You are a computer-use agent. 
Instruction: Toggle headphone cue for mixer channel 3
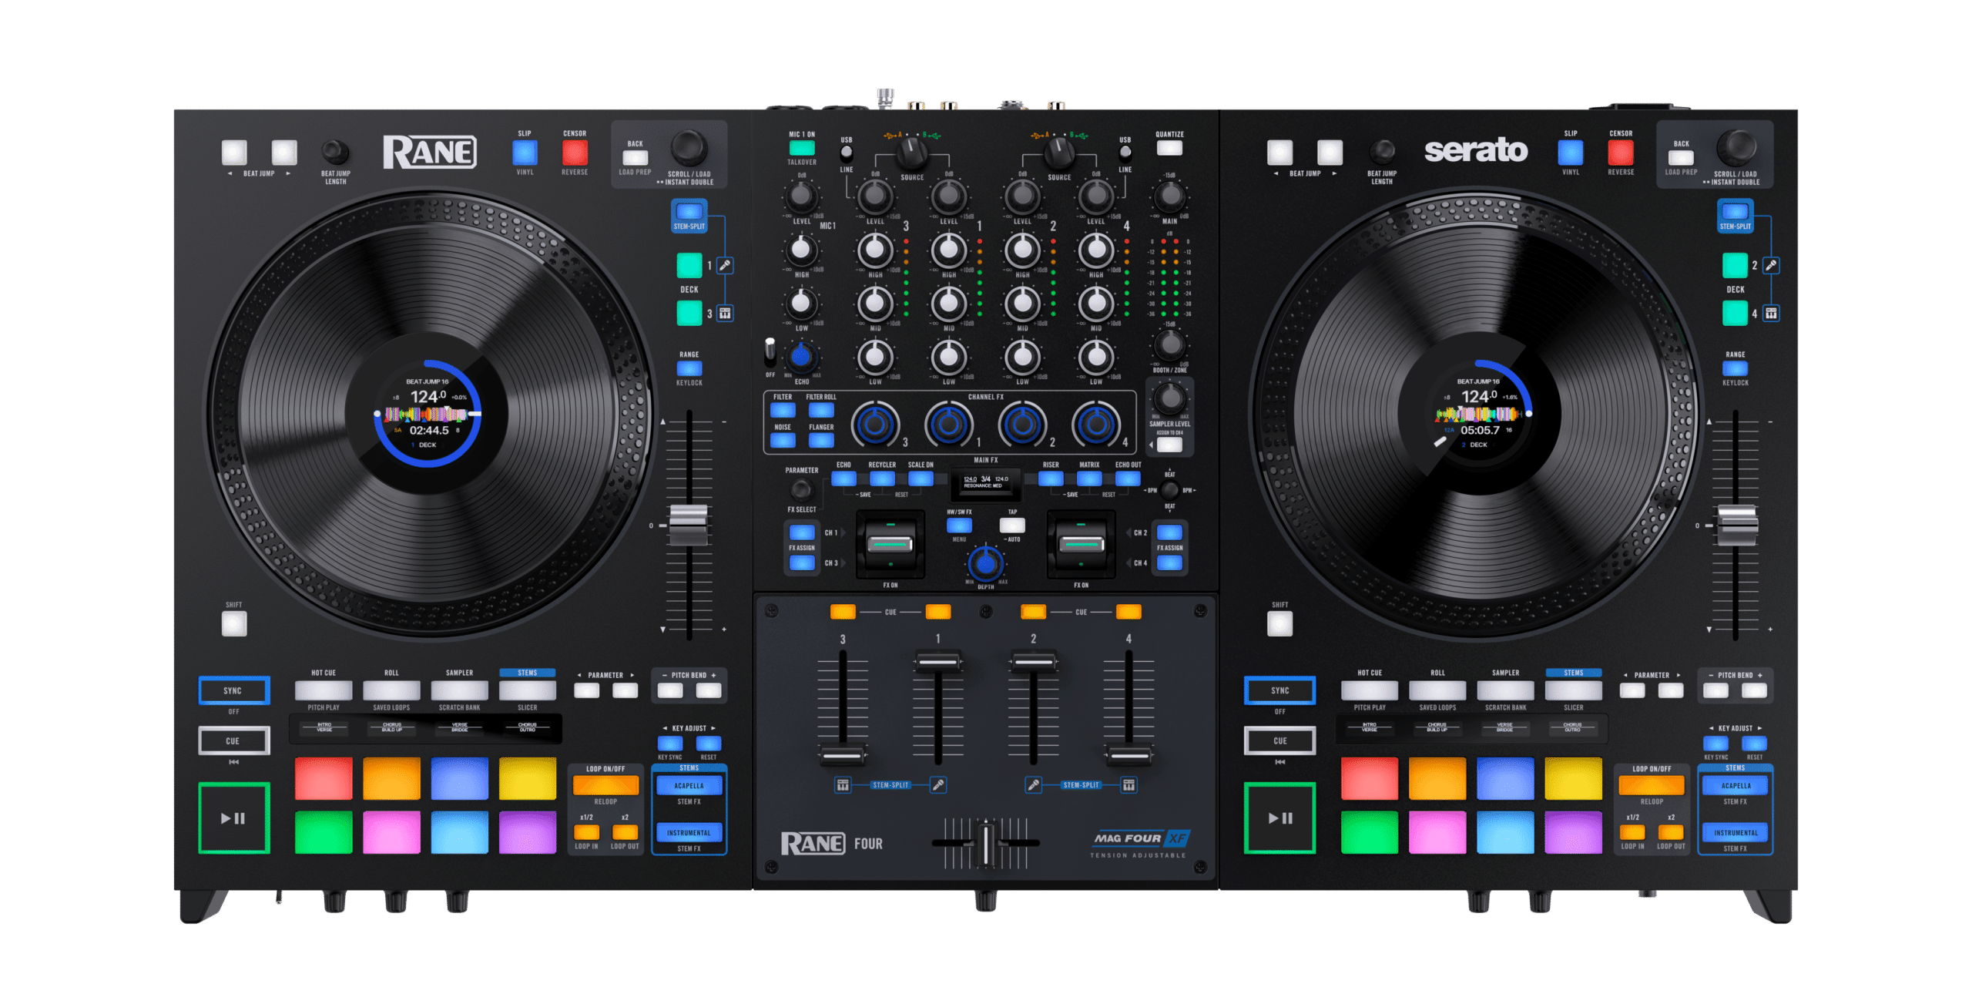pyautogui.click(x=843, y=612)
